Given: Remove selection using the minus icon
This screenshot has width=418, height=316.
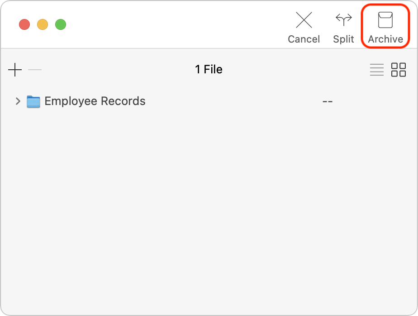Looking at the screenshot, I should (35, 70).
